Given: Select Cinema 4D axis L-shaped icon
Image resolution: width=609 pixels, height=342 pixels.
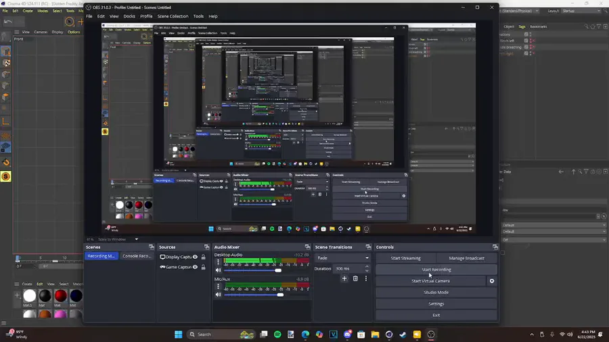Looking at the screenshot, I should (x=6, y=122).
